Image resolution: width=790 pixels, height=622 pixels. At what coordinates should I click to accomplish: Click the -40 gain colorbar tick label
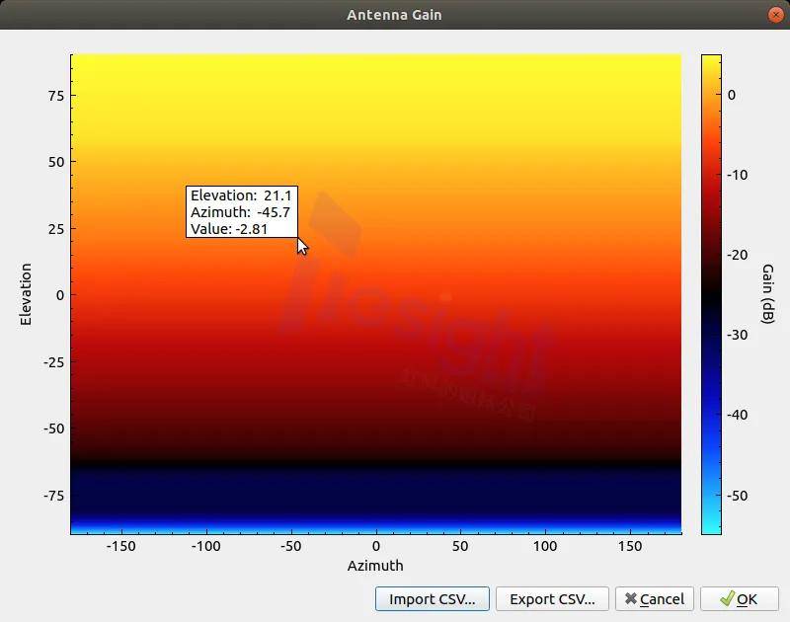point(737,415)
